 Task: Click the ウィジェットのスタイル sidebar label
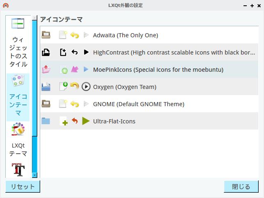tap(18, 52)
